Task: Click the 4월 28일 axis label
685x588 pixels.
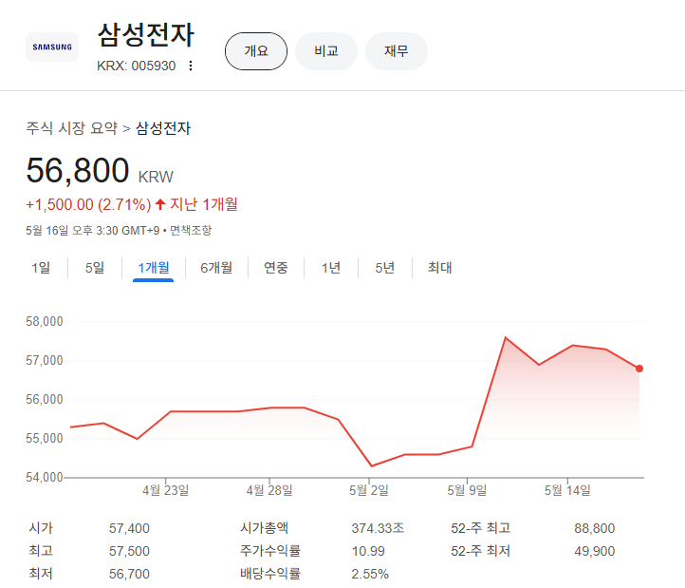Action: click(269, 490)
